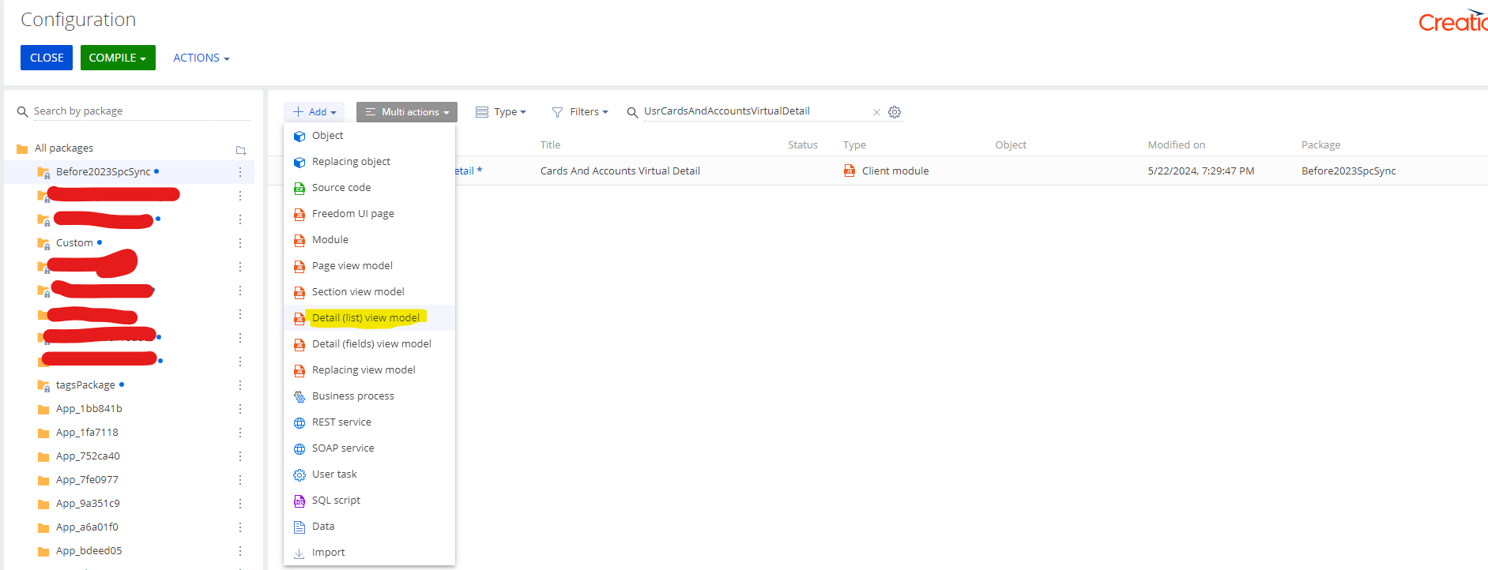
Task: Clear the search text with the X icon
Action: tap(876, 112)
